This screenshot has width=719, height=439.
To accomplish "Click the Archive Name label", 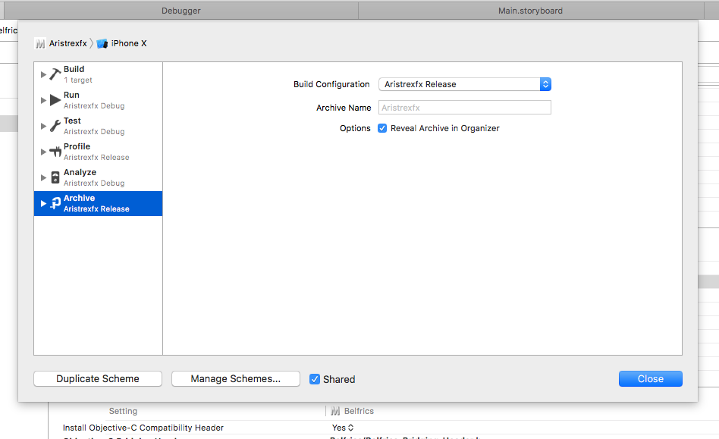I will coord(344,108).
